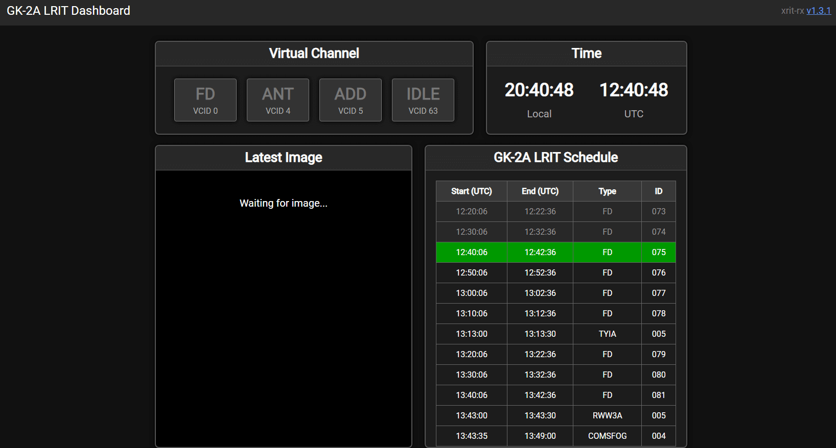Click the Latest Image panel heading
This screenshot has height=448, width=836.
[284, 158]
